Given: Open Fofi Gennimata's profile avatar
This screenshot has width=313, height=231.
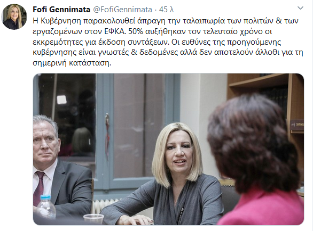Looking at the screenshot, I should point(14,16).
